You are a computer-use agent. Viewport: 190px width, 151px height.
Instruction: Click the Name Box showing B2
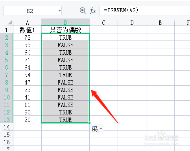coord(32,11)
